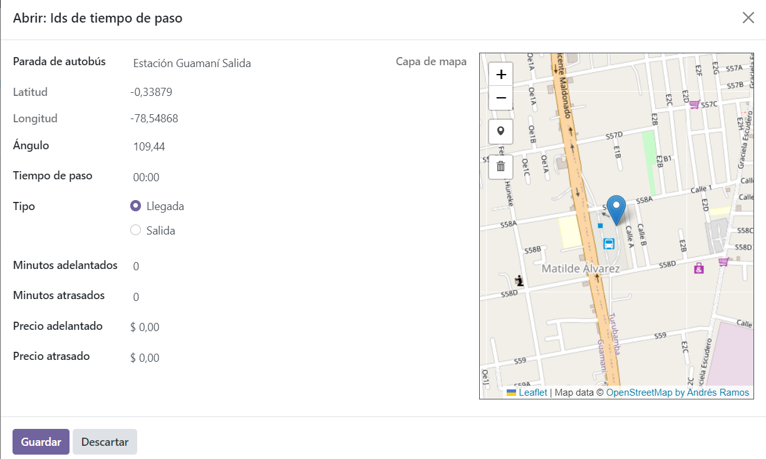Click the Matilde Álvarez map label
766x459 pixels.
(581, 268)
